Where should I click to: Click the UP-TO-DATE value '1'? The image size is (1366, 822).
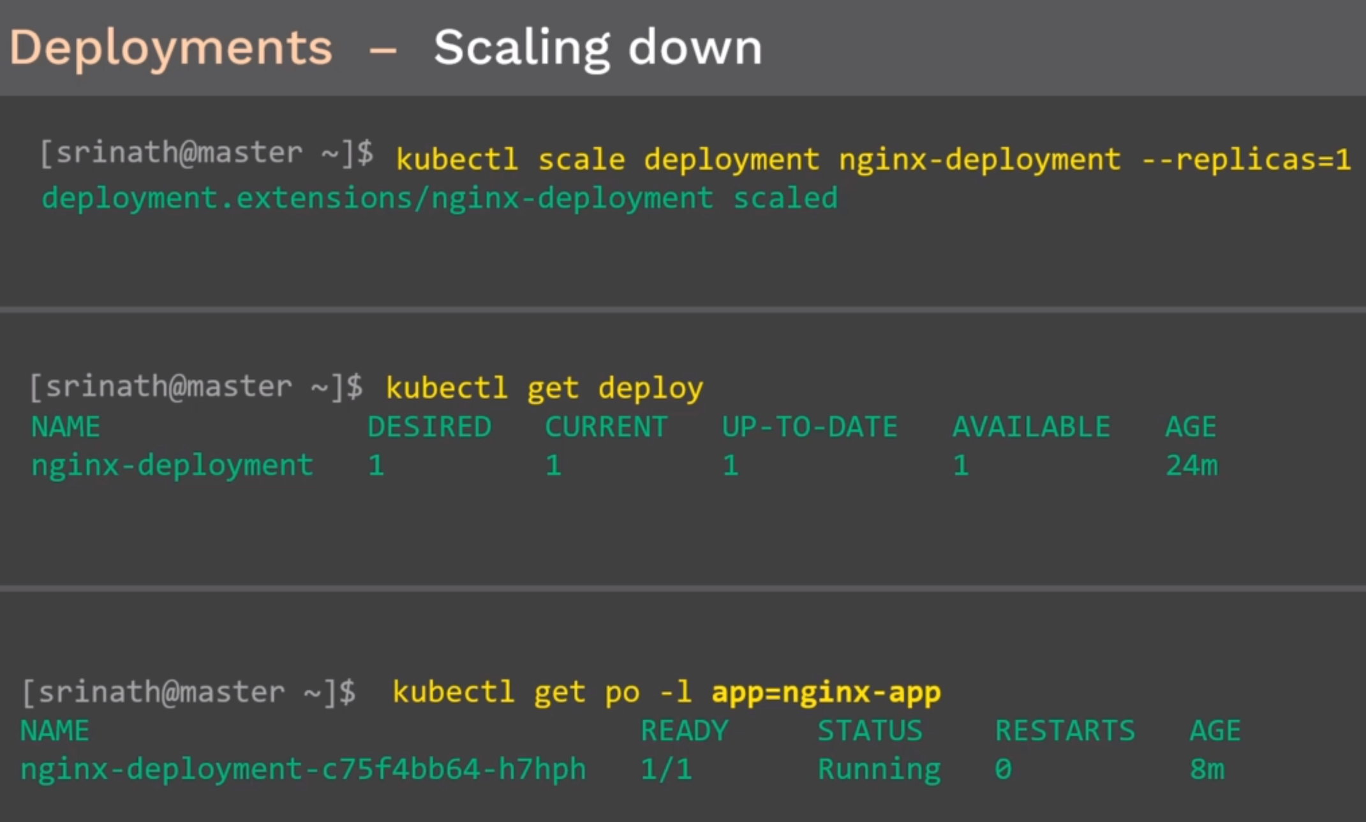731,466
